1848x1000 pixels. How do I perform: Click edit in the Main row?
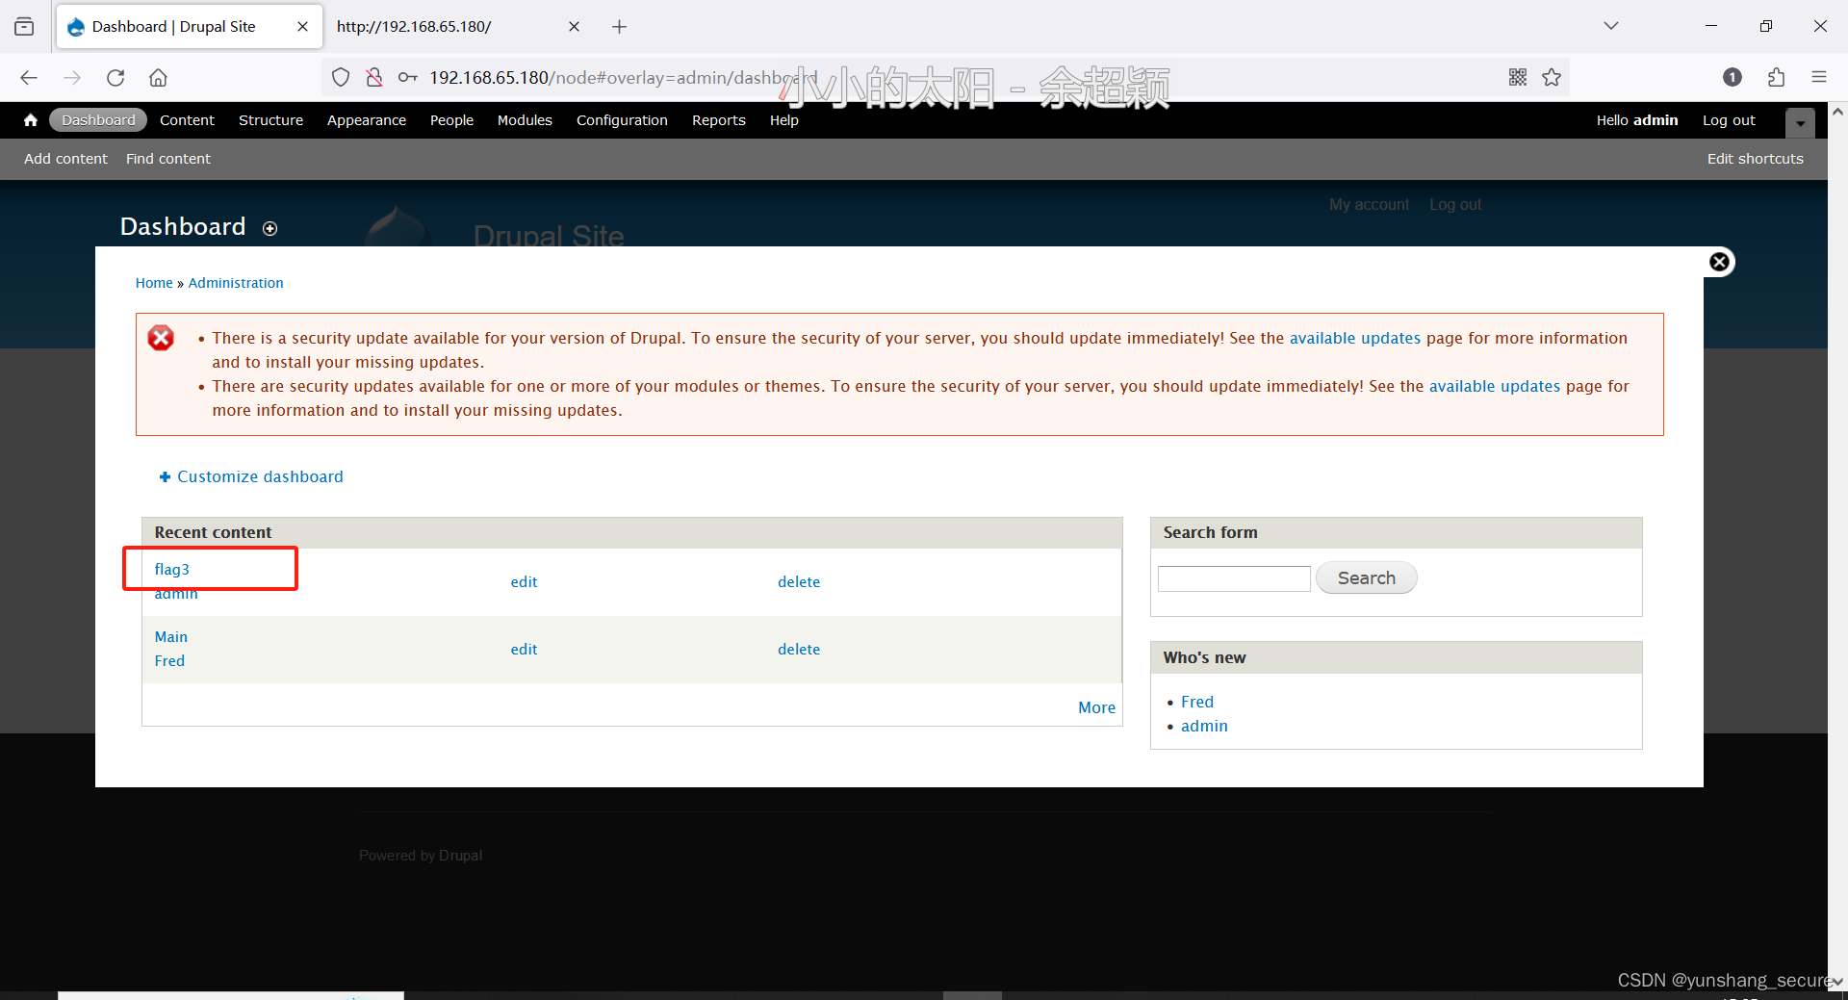[x=524, y=649]
